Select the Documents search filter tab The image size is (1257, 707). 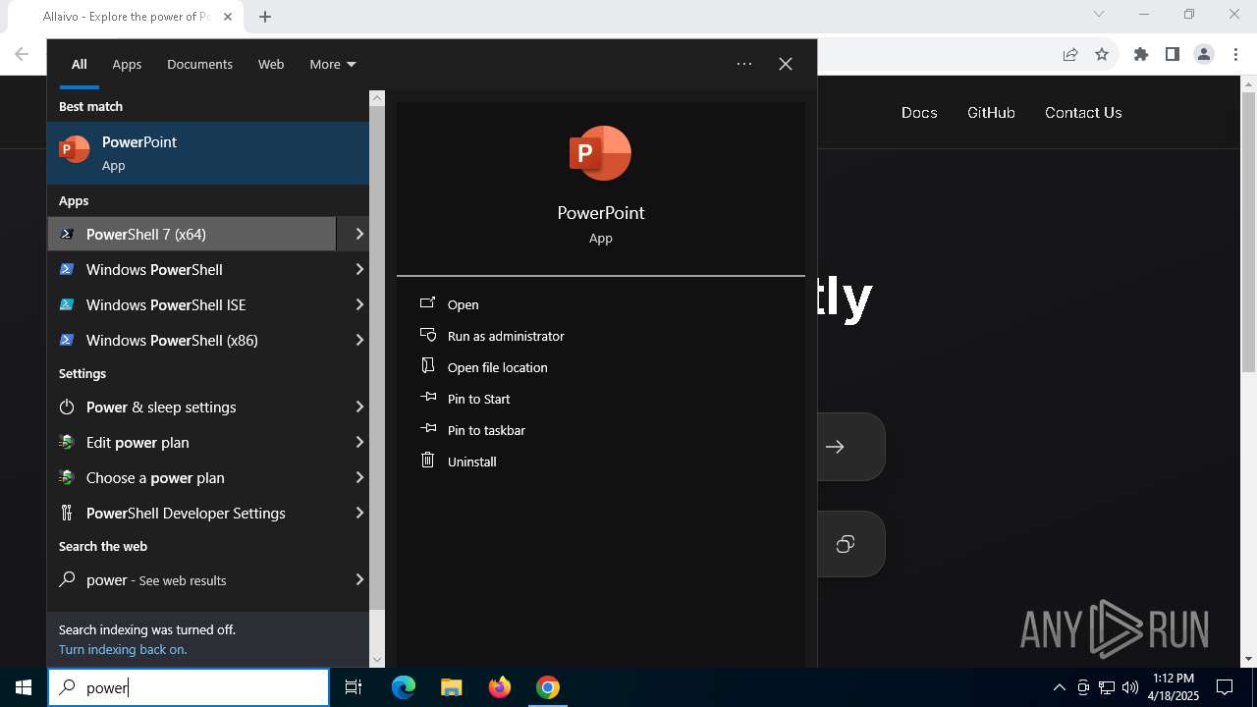(199, 64)
